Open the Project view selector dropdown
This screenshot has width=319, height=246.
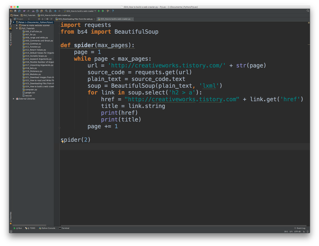[22, 19]
